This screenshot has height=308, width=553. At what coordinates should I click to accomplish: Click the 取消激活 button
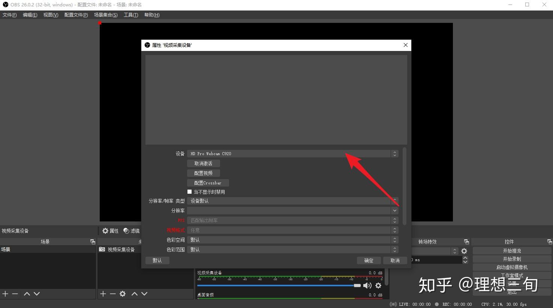204,163
